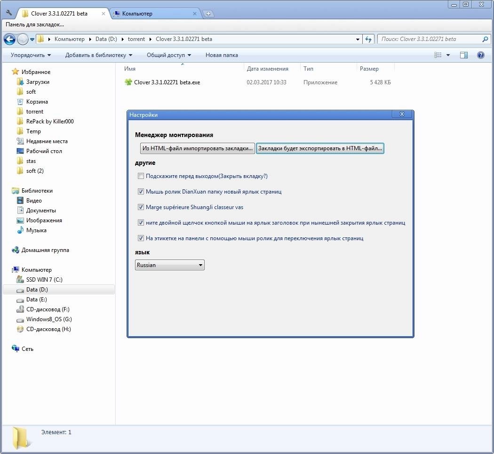Open the Корзина recycle bin icon
Screen dimensions: 494x454
click(20, 102)
